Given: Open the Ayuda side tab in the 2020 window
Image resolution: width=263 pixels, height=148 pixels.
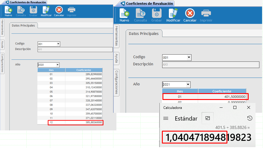Looking at the screenshot, I should [2, 44].
